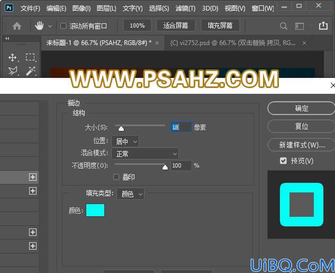Close the 未标题-1 document tab
The height and width of the screenshot is (273, 335).
[x=157, y=43]
